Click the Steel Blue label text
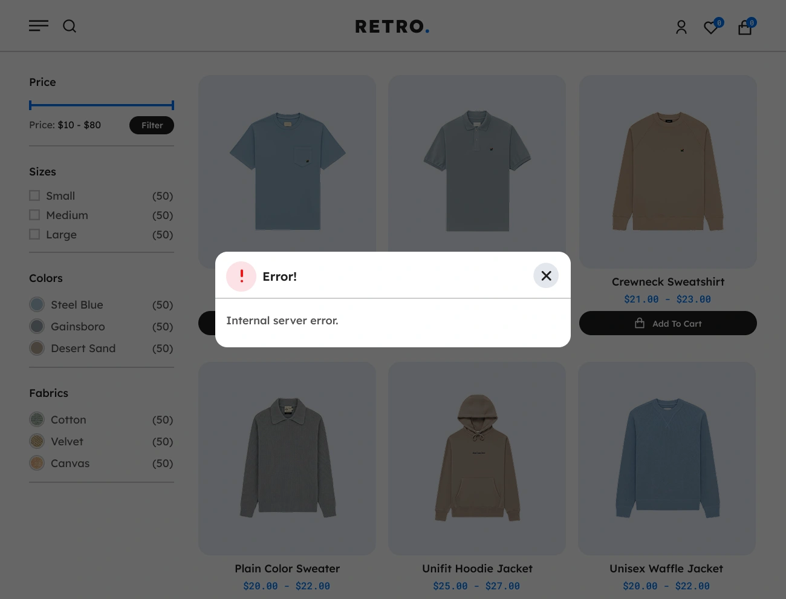 pos(77,305)
